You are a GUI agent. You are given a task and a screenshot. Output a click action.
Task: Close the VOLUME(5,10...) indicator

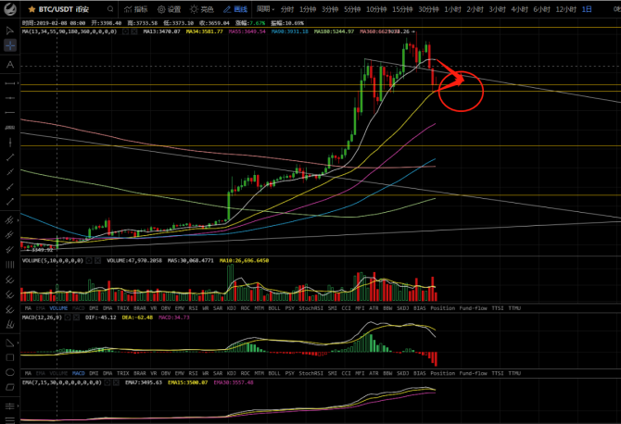(x=97, y=261)
